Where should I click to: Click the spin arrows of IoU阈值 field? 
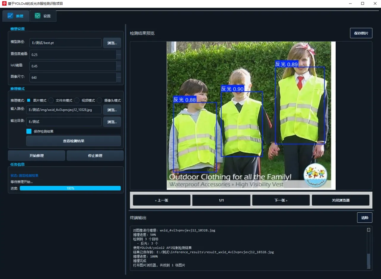(x=119, y=66)
